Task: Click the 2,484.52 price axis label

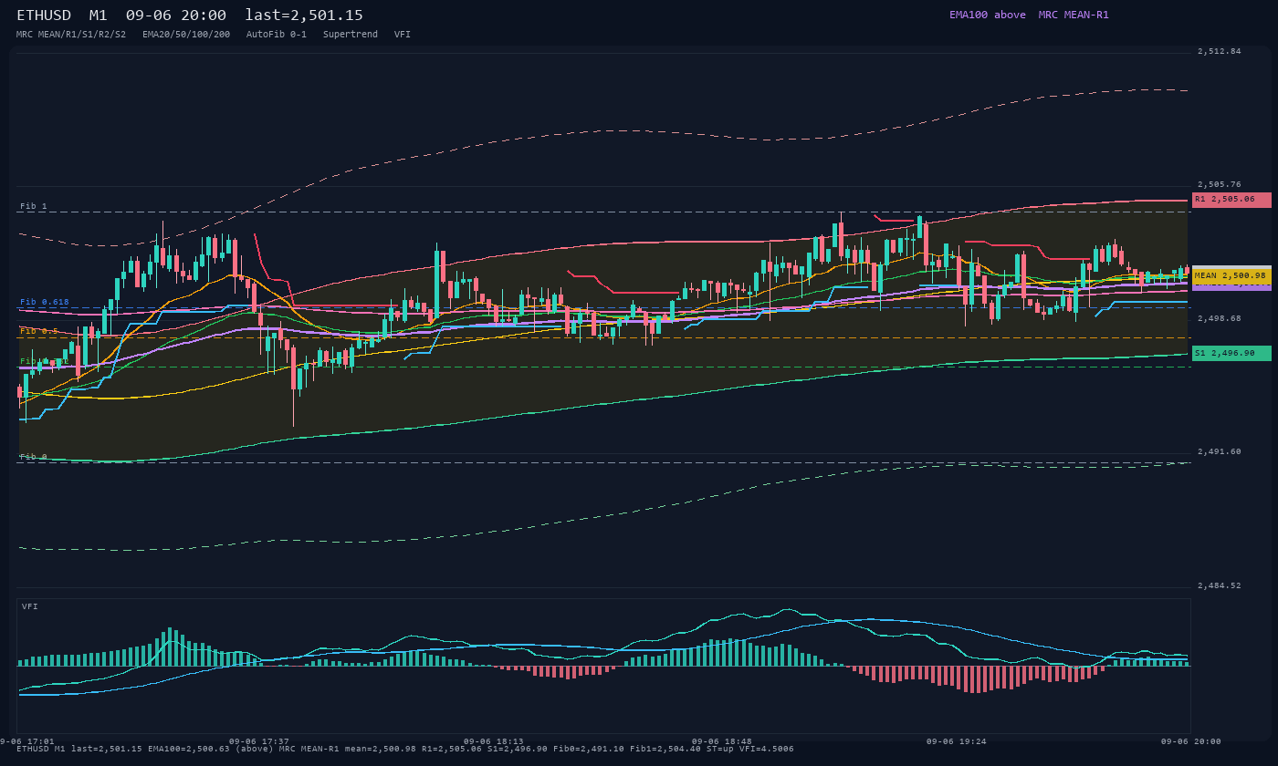Action: point(1220,585)
